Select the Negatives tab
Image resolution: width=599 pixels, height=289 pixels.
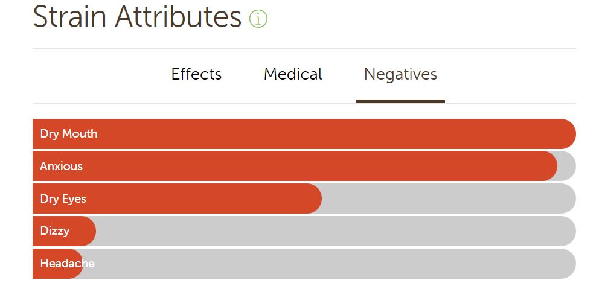400,74
